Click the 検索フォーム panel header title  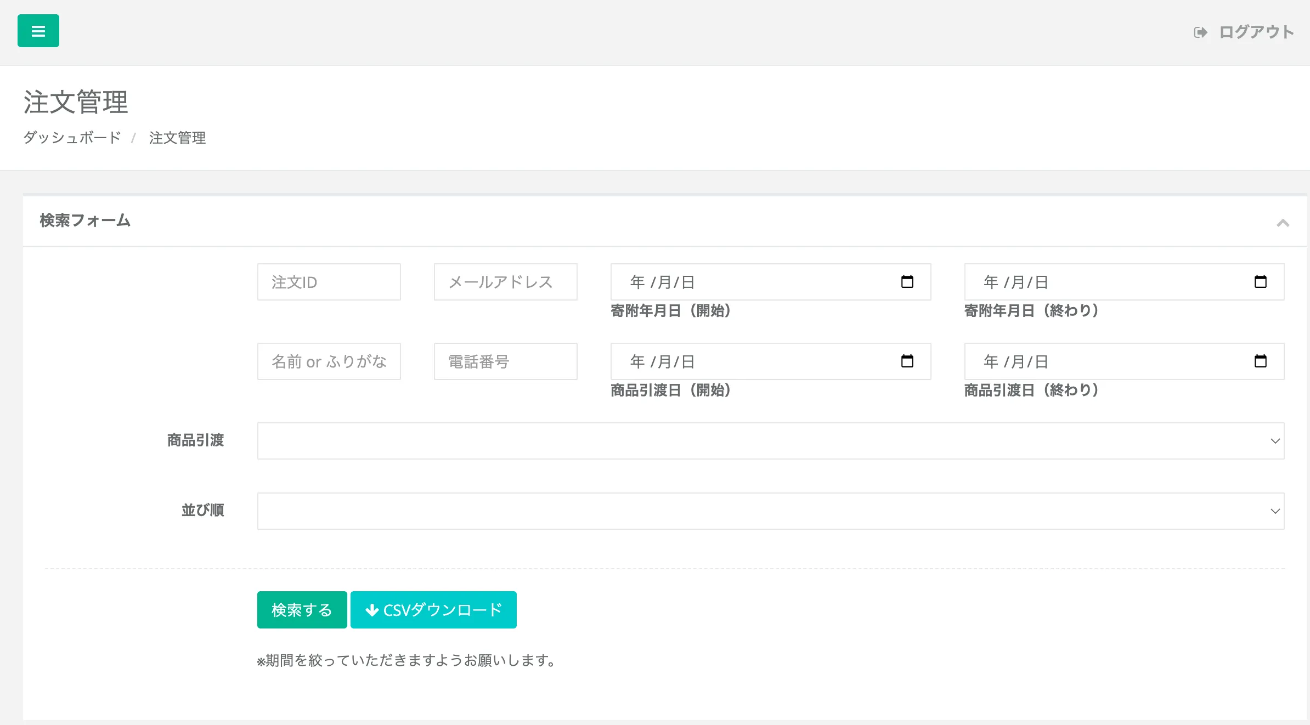click(x=85, y=220)
